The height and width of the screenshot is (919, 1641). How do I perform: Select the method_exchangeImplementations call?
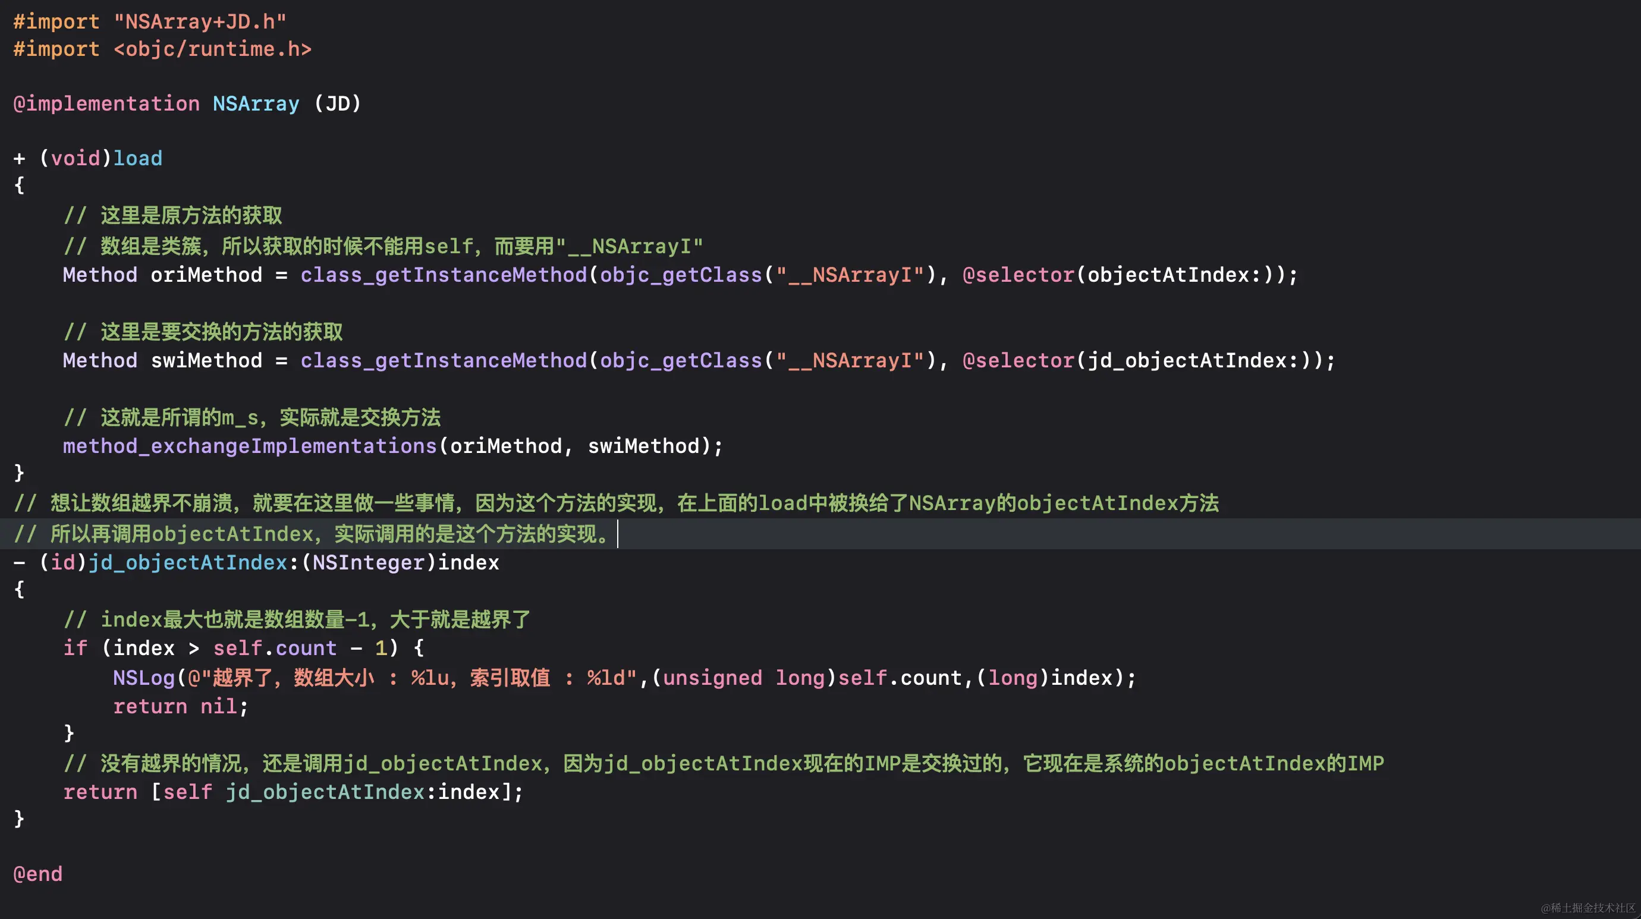(x=250, y=446)
